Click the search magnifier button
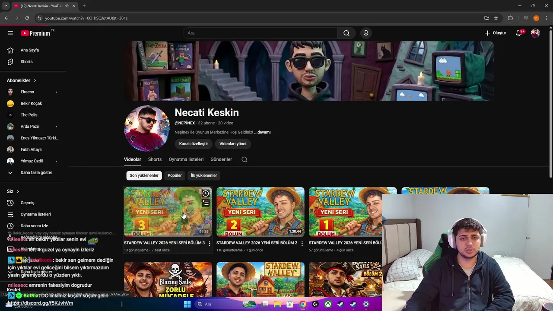Viewport: 553px width, 311px height. (346, 33)
